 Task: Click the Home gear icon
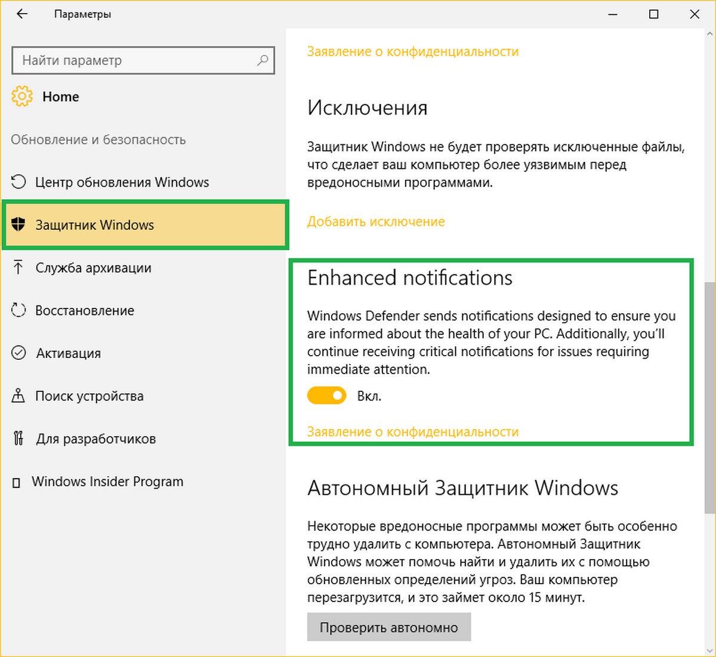pyautogui.click(x=22, y=97)
